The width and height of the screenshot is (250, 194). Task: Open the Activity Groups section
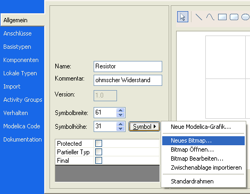pyautogui.click(x=23, y=100)
